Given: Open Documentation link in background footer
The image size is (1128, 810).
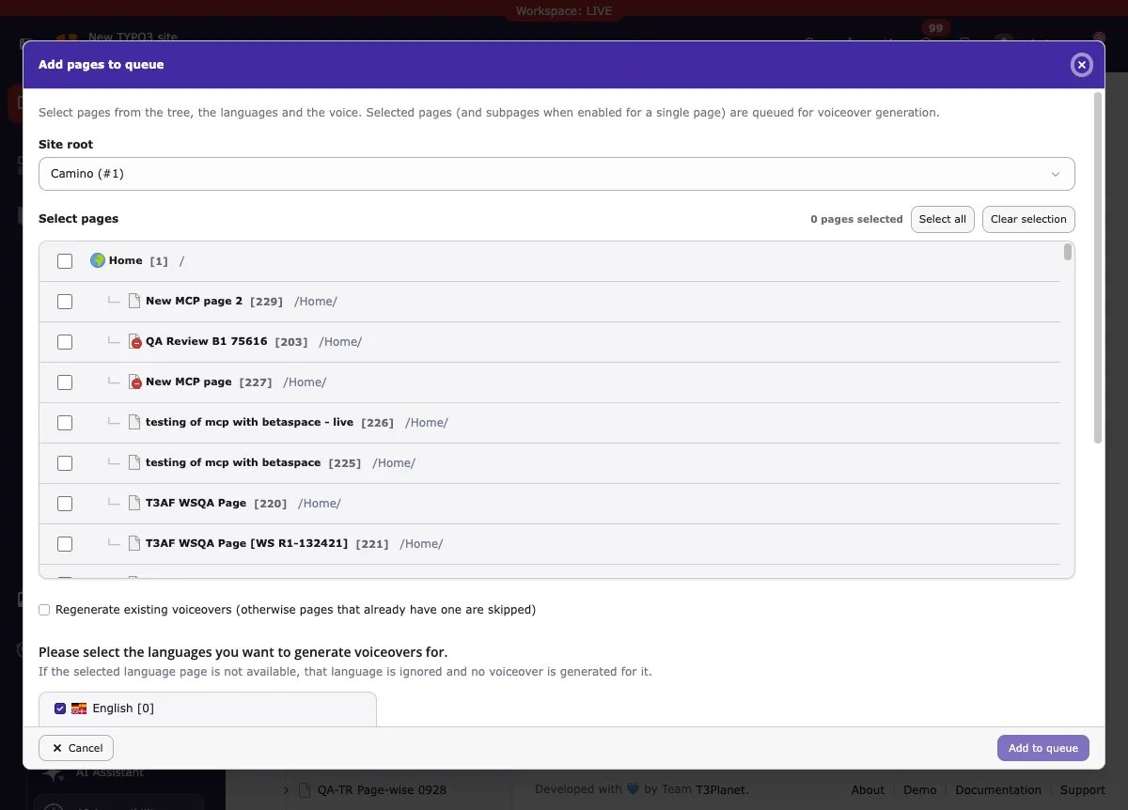Looking at the screenshot, I should [x=998, y=790].
